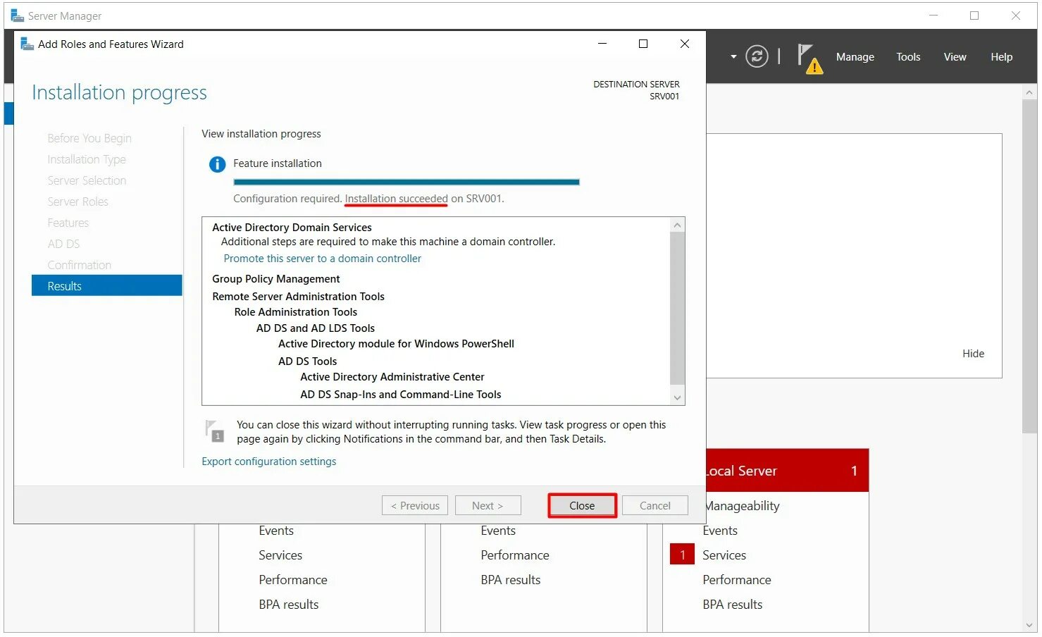Image resolution: width=1042 pixels, height=637 pixels.
Task: Click Export configuration settings link
Action: coord(268,462)
